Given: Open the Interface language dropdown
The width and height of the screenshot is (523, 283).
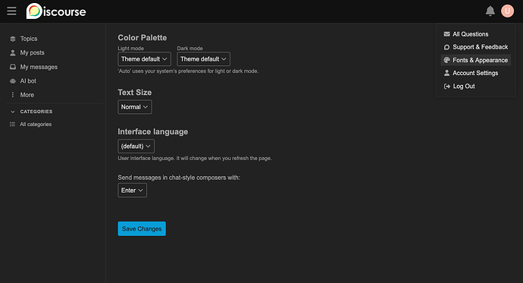Looking at the screenshot, I should tap(136, 146).
